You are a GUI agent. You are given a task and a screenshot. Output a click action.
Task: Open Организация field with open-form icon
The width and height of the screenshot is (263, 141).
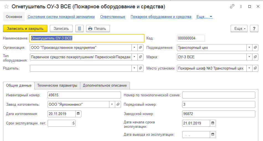[x=141, y=47]
